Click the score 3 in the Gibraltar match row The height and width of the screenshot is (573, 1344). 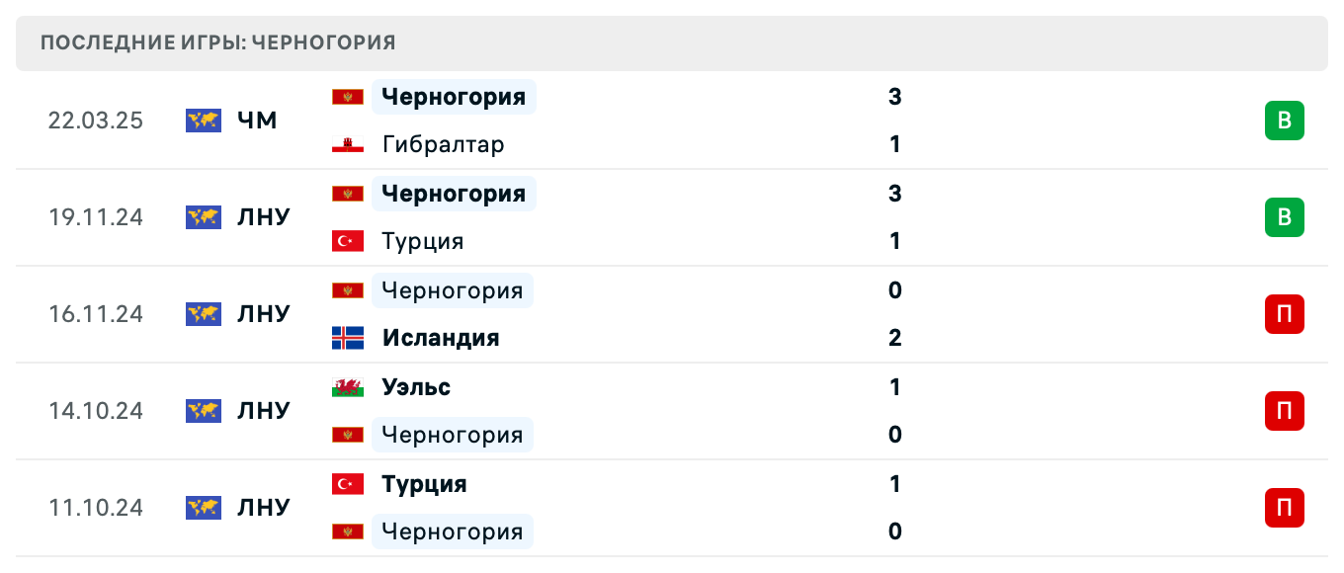894,97
